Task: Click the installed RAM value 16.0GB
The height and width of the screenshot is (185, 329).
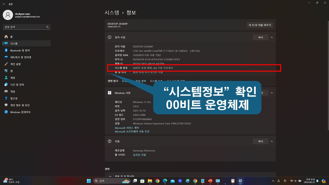Action: 147,55
